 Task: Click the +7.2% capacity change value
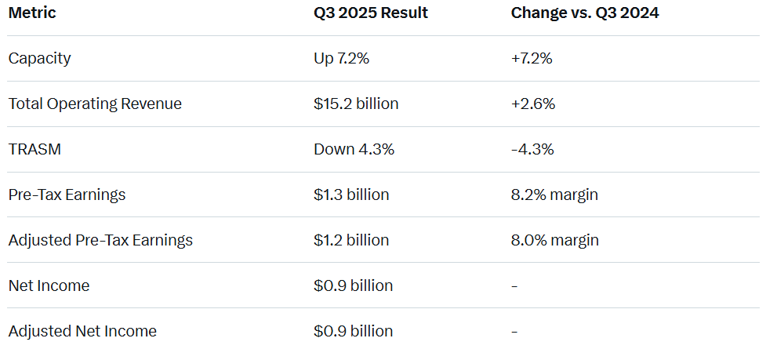[533, 58]
